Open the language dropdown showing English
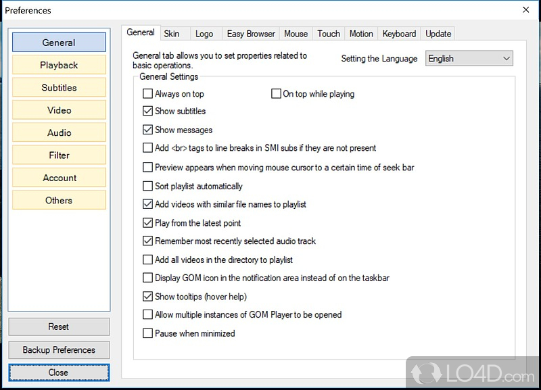Screen dimensions: 541x390 (469, 59)
